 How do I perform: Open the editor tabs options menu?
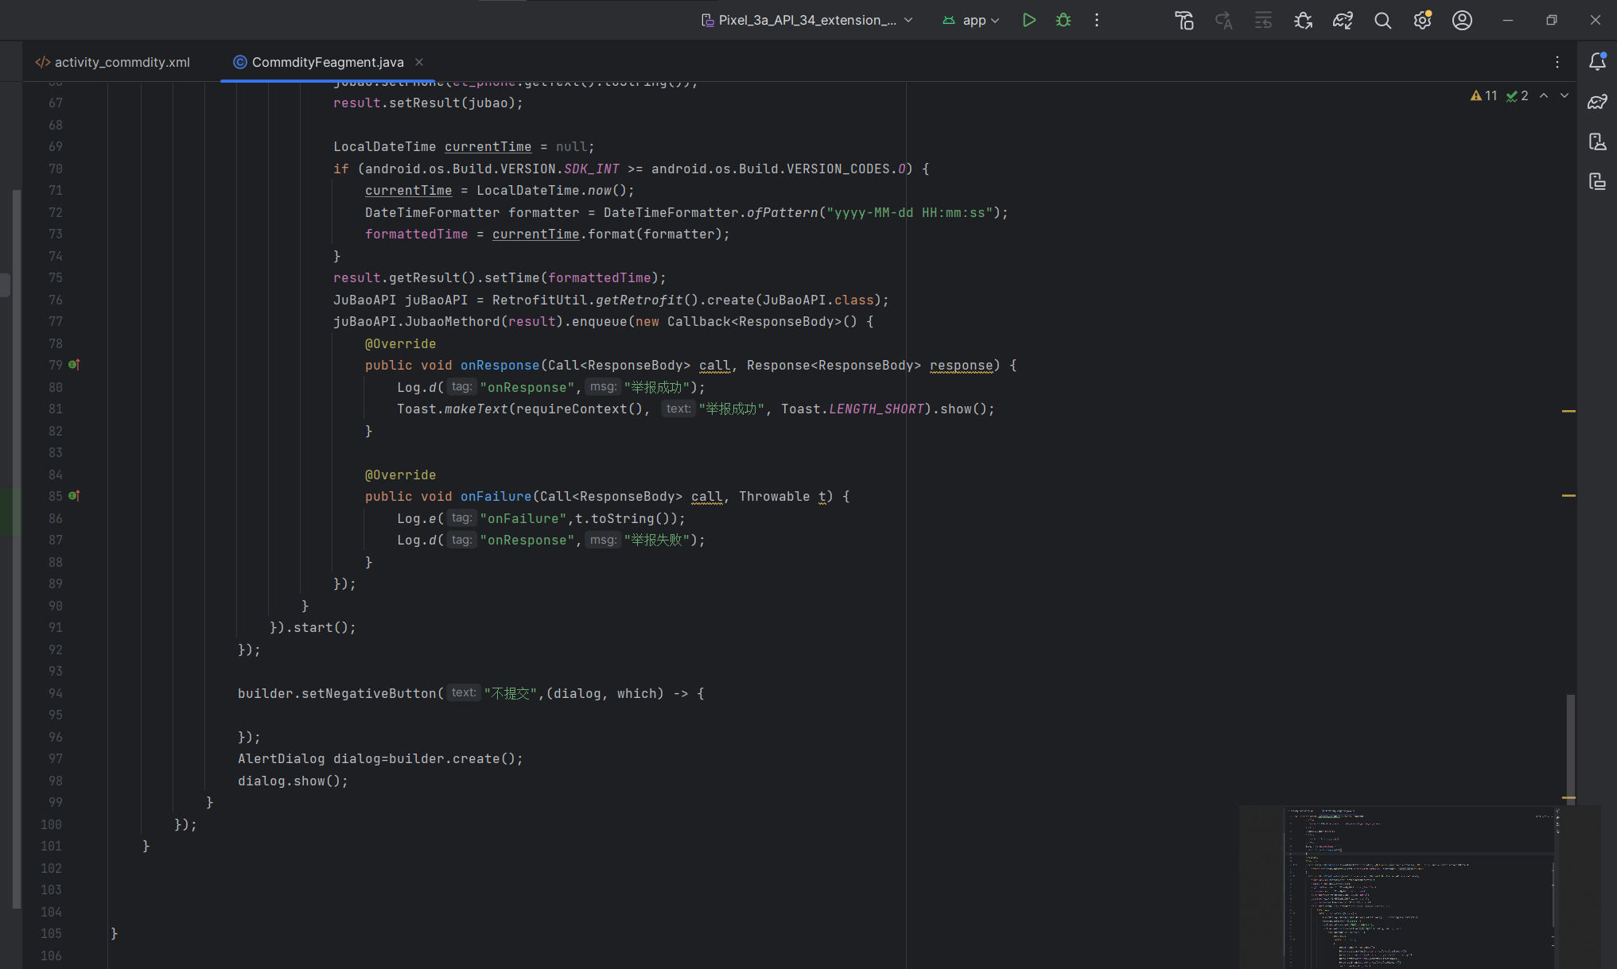point(1557,62)
